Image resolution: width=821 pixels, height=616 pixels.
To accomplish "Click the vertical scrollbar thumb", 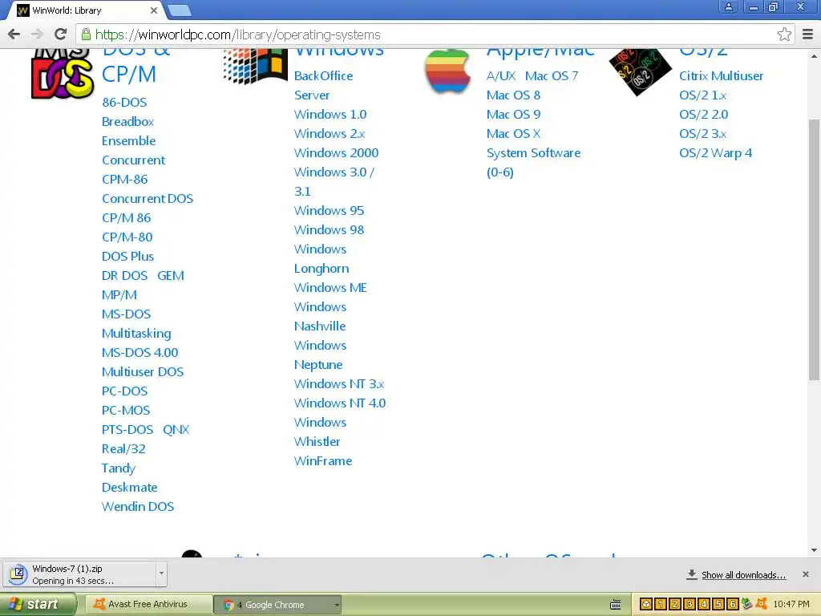I will [815, 250].
